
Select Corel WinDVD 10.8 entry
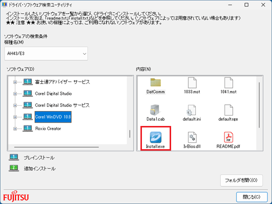(x=53, y=117)
